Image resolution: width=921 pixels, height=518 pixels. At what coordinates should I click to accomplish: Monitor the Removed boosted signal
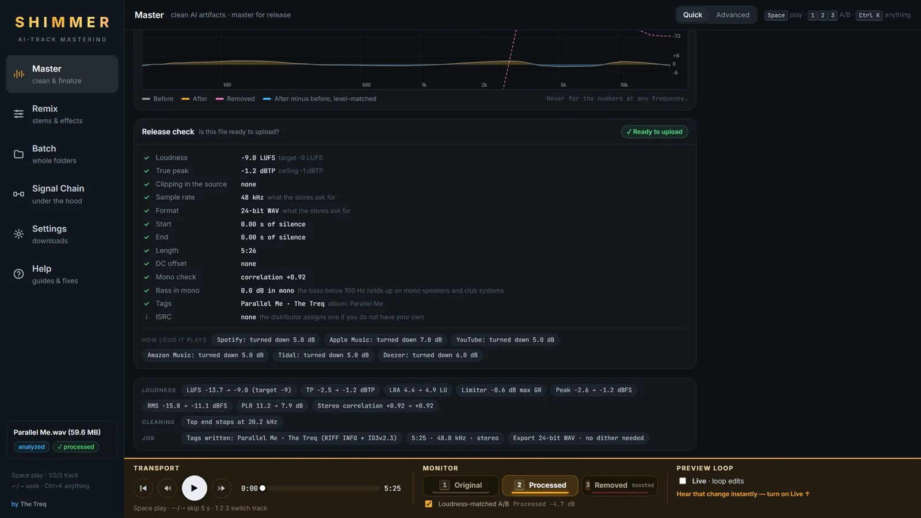click(x=620, y=485)
